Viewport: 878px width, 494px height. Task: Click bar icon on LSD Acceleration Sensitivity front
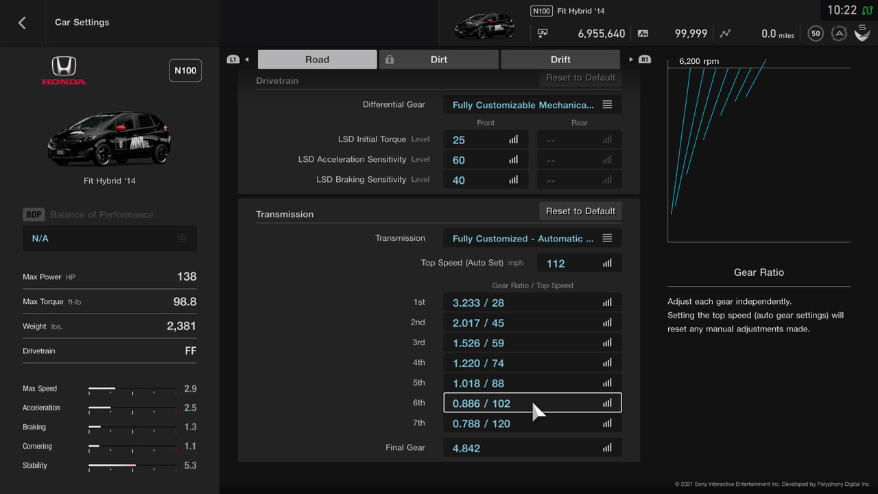pyautogui.click(x=514, y=160)
